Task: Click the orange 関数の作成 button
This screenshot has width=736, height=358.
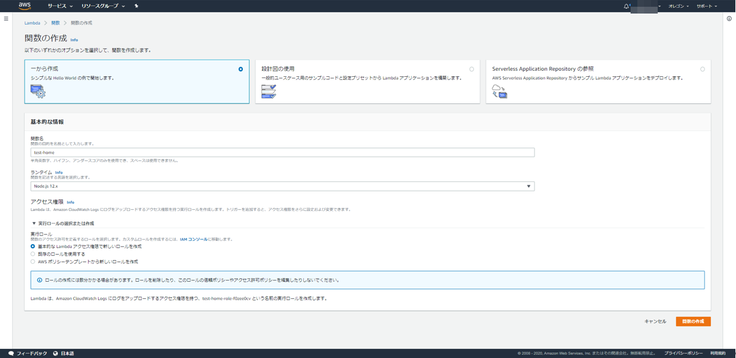Action: pyautogui.click(x=693, y=322)
